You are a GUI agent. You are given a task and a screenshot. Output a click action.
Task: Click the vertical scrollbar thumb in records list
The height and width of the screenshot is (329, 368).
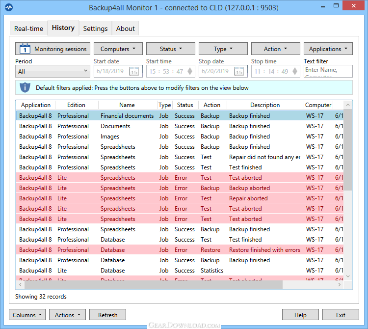348,150
